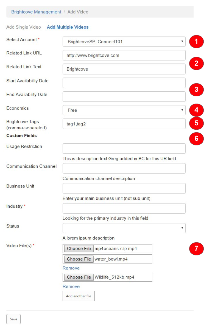Click the Related Link Text field
The height and width of the screenshot is (330, 204).
click(124, 69)
